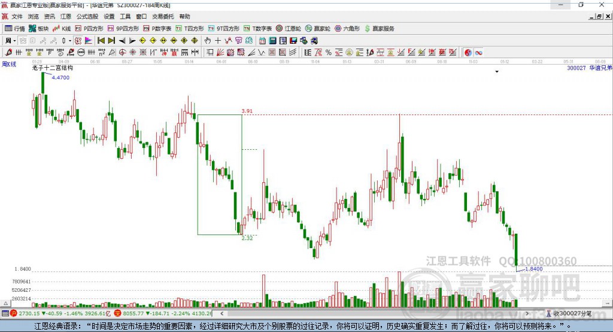Click horizontal scrollbar right arrow

tap(527, 313)
